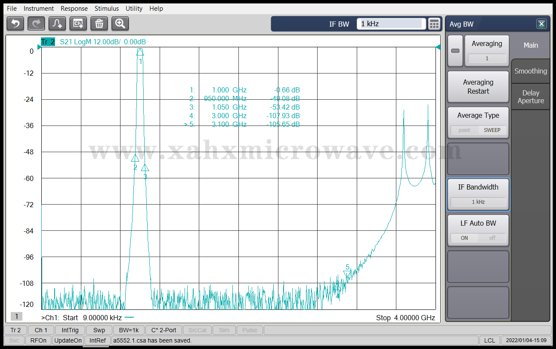556x349 pixels.
Task: Click the marker 1 readout 1.000 GHz row
Action: point(244,90)
